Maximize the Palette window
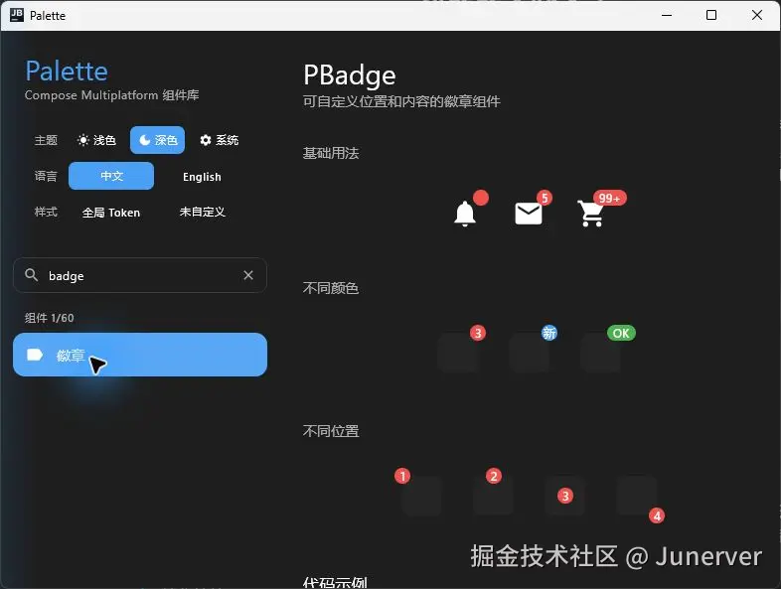Screen dimensions: 781x589 (711, 15)
